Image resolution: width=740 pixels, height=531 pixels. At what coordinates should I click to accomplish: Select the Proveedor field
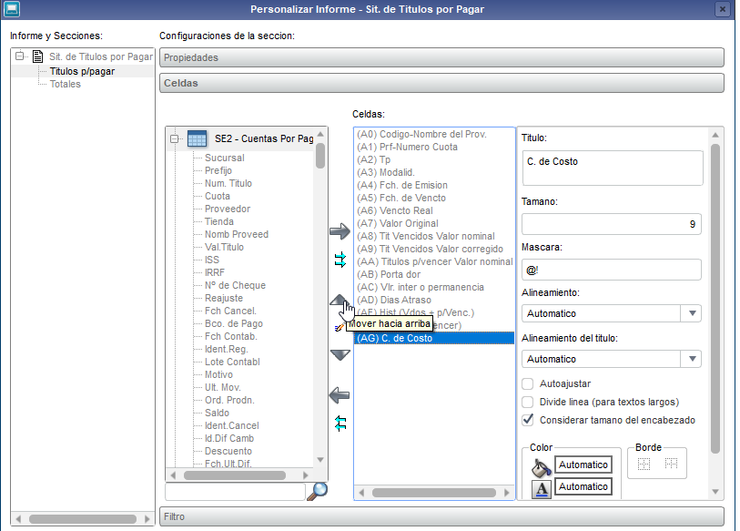pyautogui.click(x=228, y=209)
